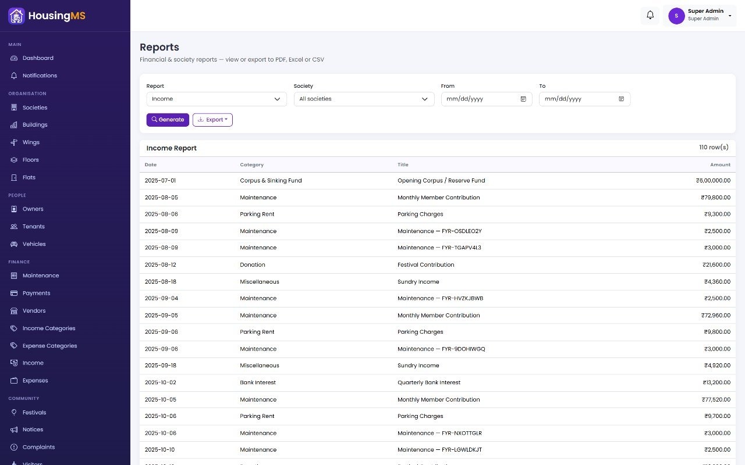Click the Bank Interest category cell

(258, 382)
